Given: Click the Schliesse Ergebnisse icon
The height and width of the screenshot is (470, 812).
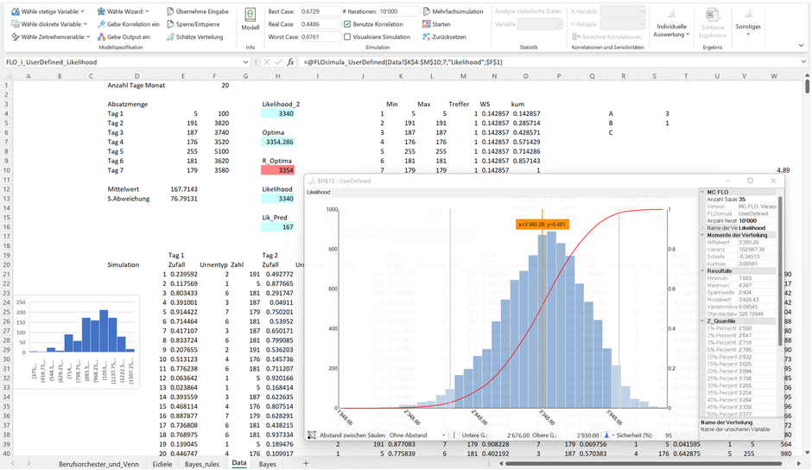Looking at the screenshot, I should (x=713, y=15).
